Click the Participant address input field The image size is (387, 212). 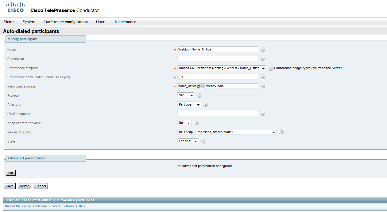(218, 86)
